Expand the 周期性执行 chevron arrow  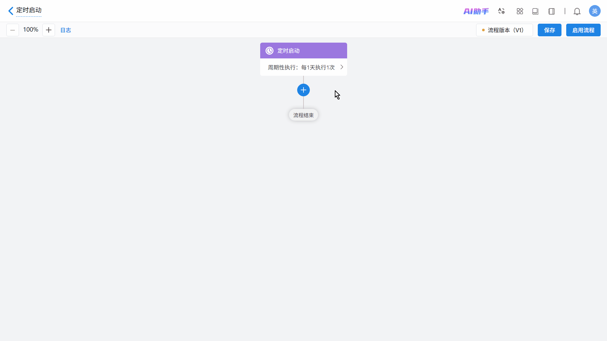(x=342, y=67)
